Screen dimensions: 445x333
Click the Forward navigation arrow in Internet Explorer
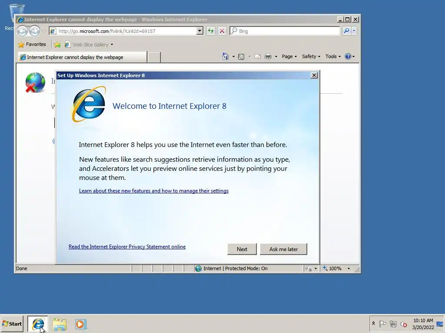[35, 31]
